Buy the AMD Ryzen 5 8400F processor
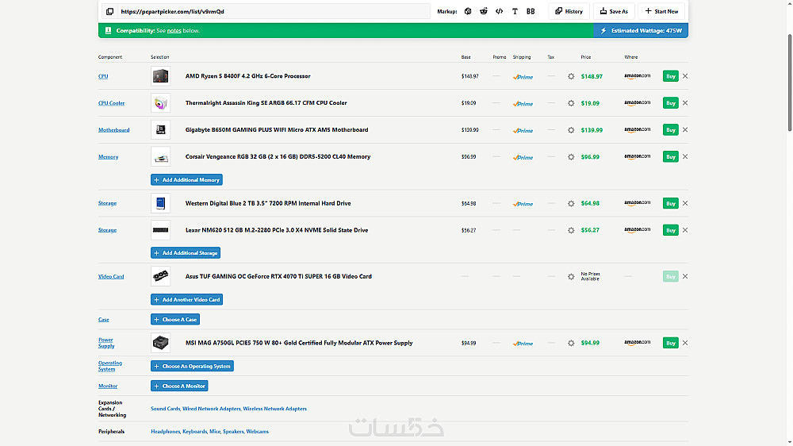 671,76
